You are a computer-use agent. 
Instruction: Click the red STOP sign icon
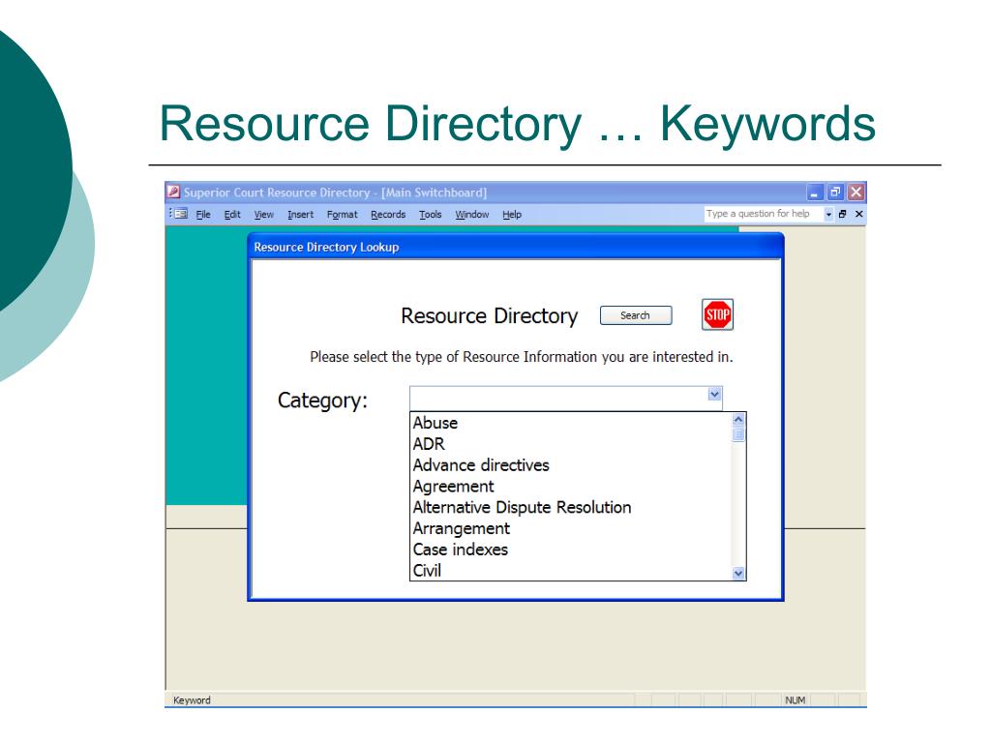717,314
